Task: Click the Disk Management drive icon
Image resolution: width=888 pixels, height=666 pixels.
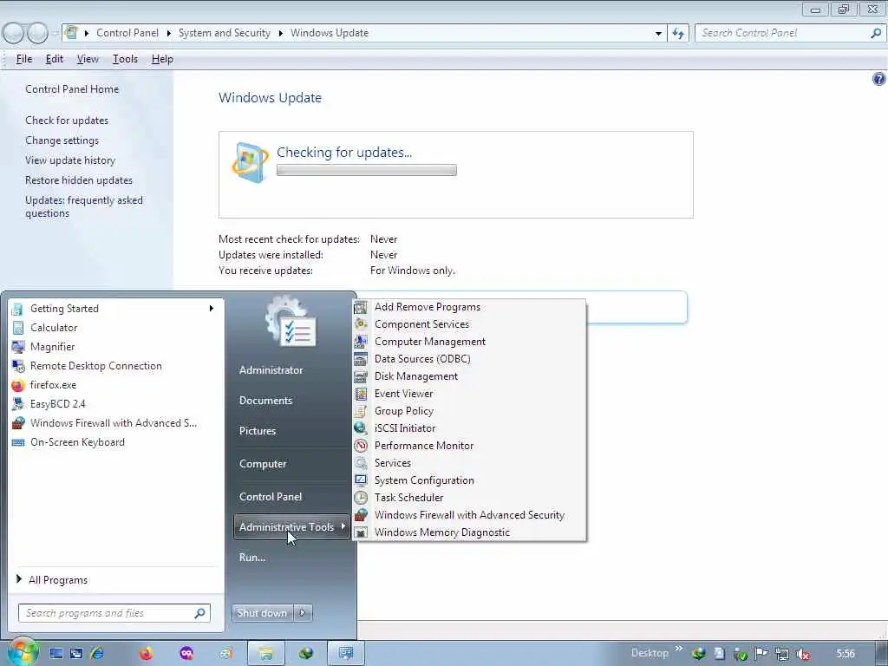Action: (360, 376)
